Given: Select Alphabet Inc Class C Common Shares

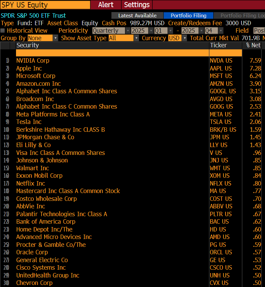Looking at the screenshot, I should 67,107.
